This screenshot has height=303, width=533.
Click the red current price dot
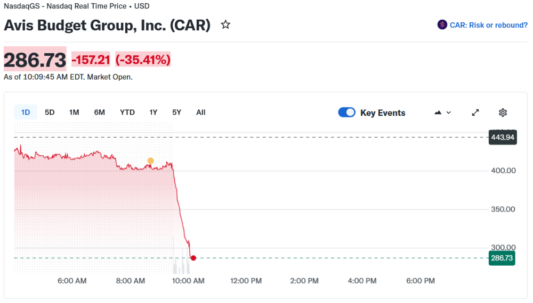coord(193,258)
